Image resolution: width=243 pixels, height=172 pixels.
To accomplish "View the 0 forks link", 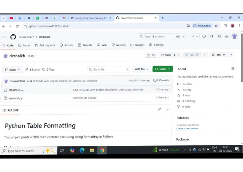I will pyautogui.click(x=184, y=107).
